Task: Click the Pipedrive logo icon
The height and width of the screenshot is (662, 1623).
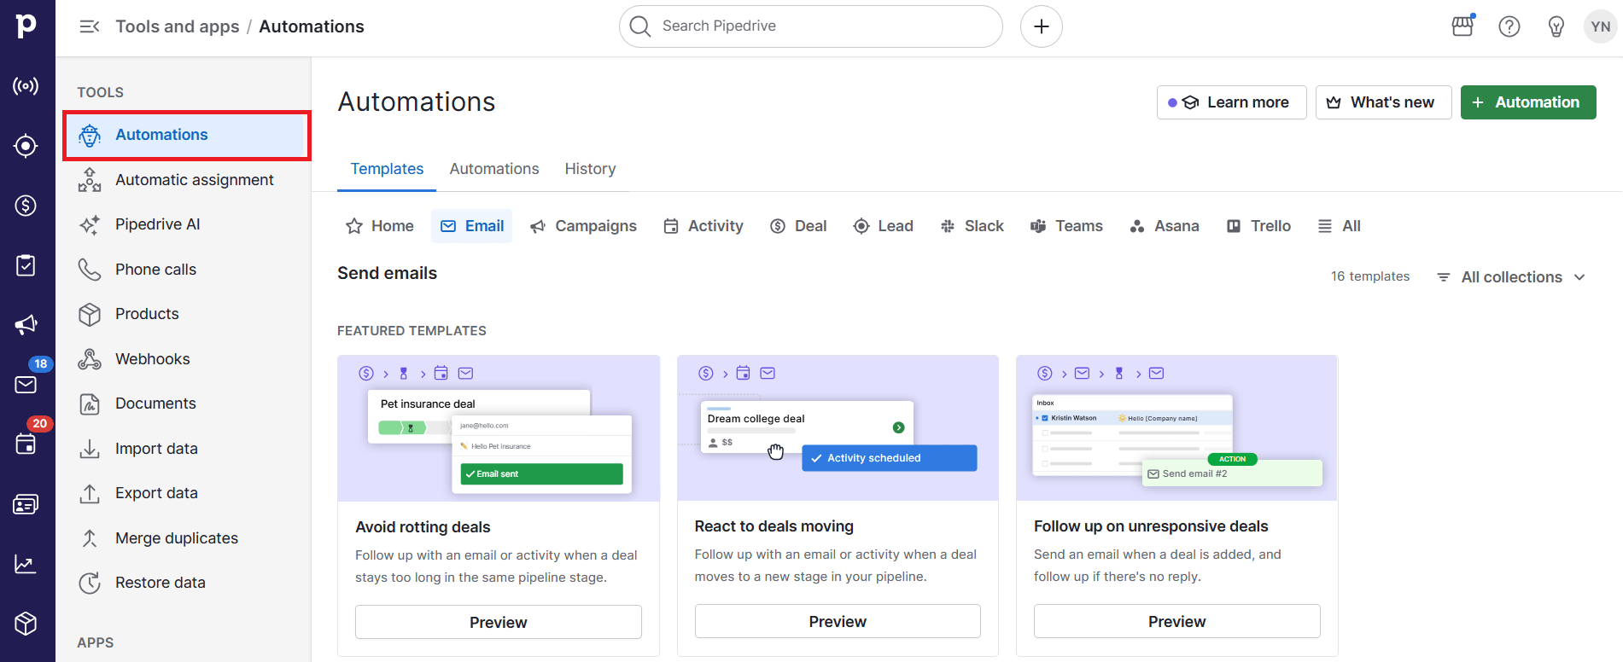Action: 26,26
